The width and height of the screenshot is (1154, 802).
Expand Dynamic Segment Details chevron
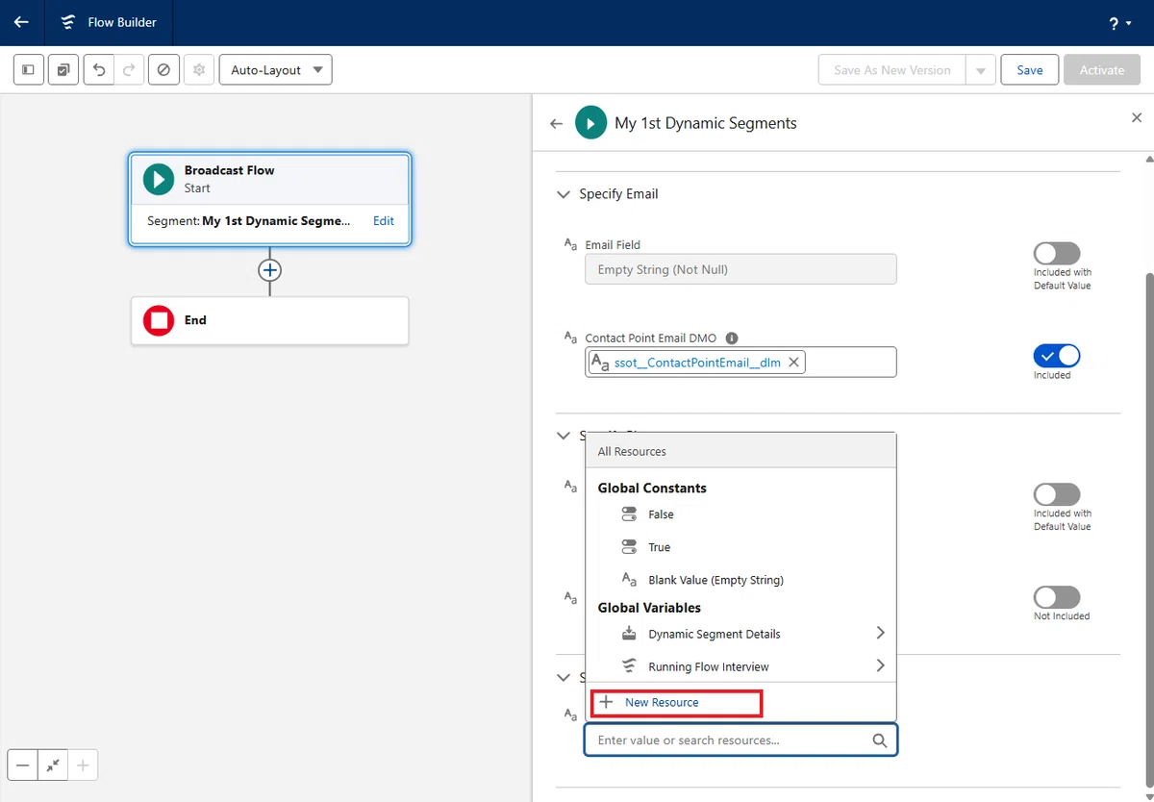point(880,633)
